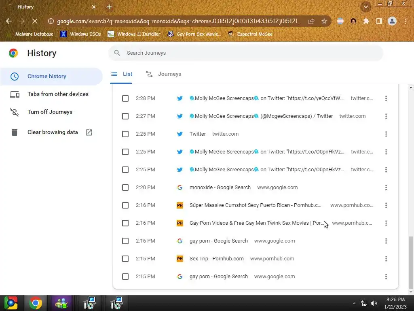Open a new tab with the plus button
This screenshot has width=414, height=311.
click(x=109, y=7)
